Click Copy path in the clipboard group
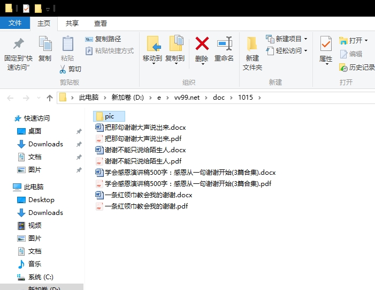The image size is (375, 290). coord(103,39)
